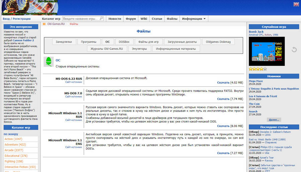Open the Philips CD-i article link
The image size is (301, 172).
point(270,149)
